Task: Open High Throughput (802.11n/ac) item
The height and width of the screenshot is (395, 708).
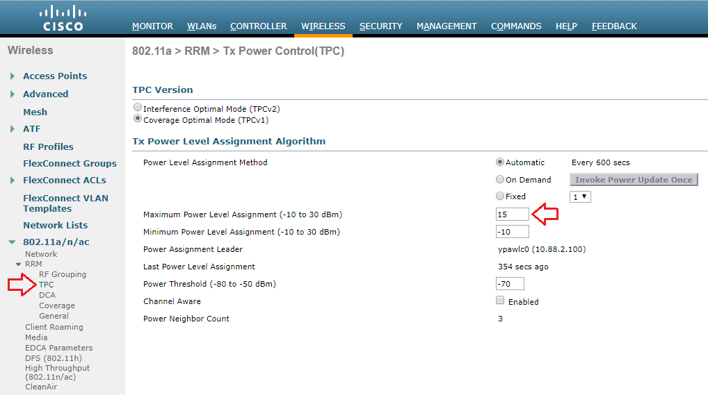Action: click(57, 373)
